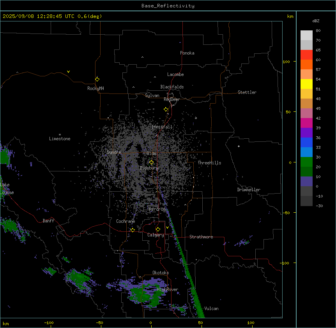Click the HighRiver city label
Viewport: 336px width, 328px height.
tap(168, 289)
